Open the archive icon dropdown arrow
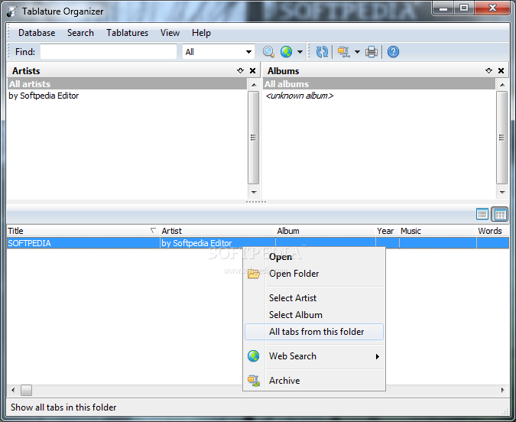Screen dimensions: 516x422 coord(358,52)
